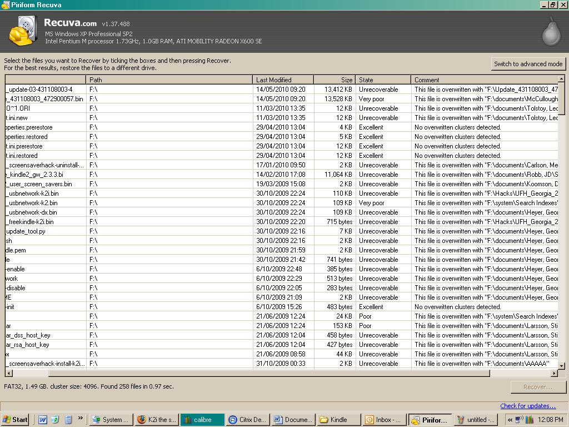
Task: Open the Check for updates link
Action: (x=527, y=406)
